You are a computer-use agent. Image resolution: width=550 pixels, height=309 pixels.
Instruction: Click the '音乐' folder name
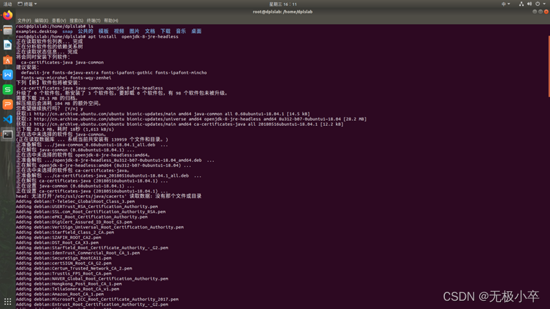click(181, 31)
